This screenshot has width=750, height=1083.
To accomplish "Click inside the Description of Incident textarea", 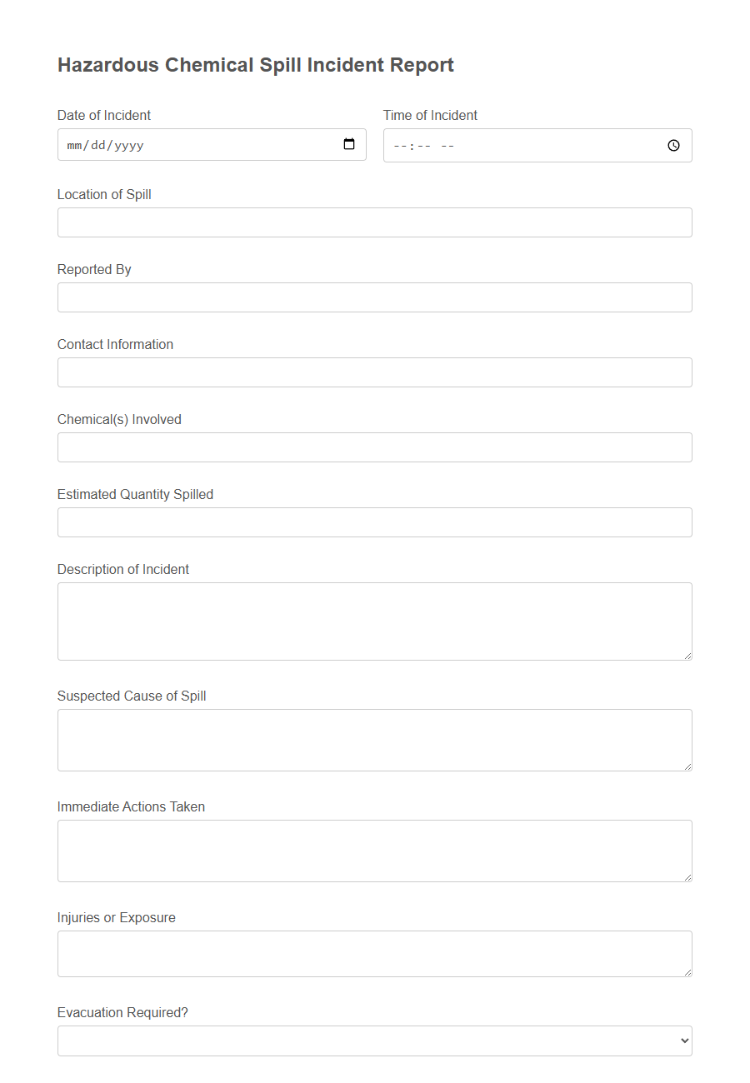I will [x=374, y=621].
